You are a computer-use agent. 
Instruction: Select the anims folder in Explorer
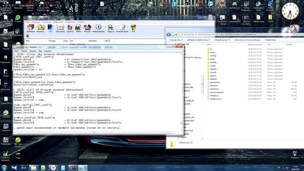pyautogui.click(x=213, y=52)
